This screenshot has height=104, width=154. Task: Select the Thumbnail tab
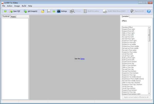(6, 16)
